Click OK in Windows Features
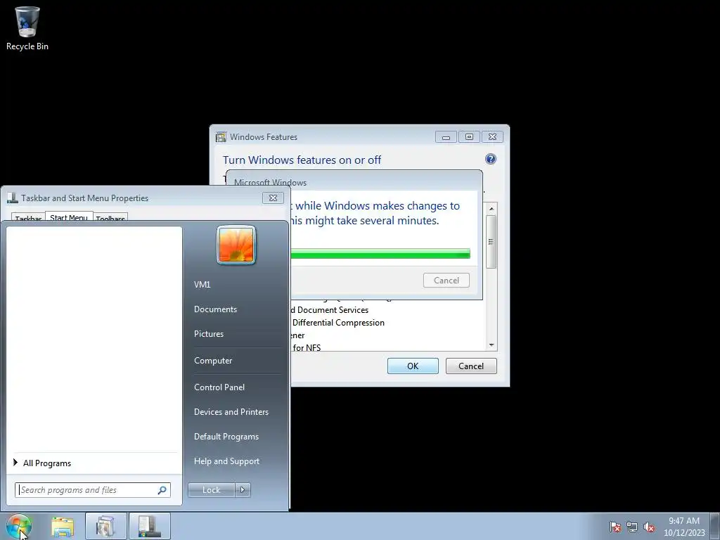720x540 pixels. [413, 366]
